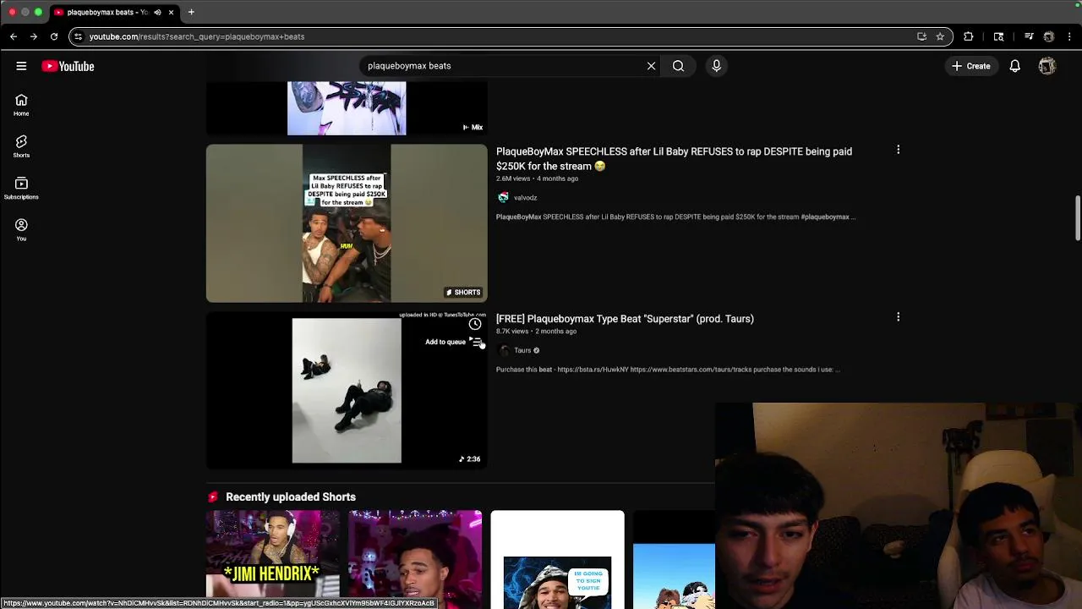Go forward in the browser
Viewport: 1082px width, 609px height.
pyautogui.click(x=33, y=36)
